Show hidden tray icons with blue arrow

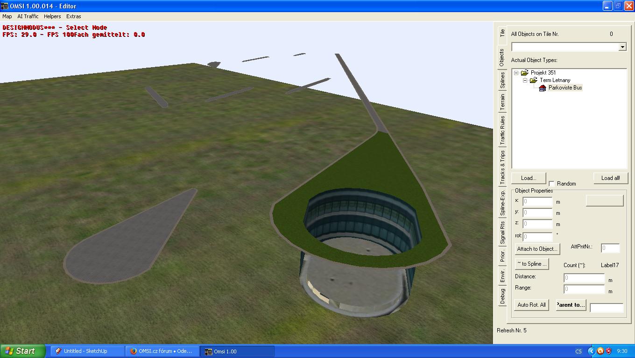[x=591, y=351]
